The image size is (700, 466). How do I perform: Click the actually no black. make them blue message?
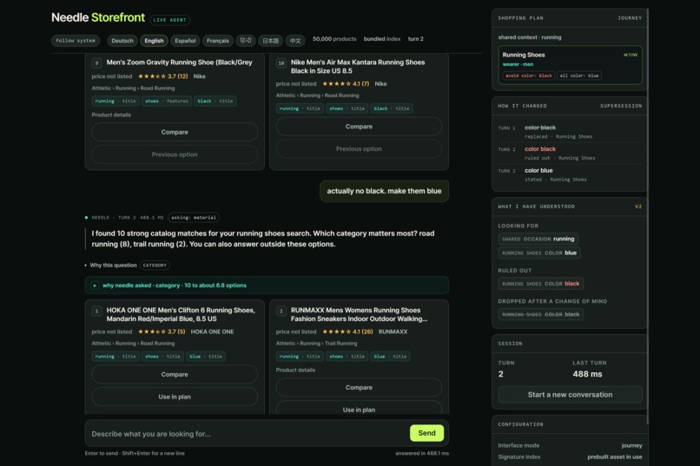[x=385, y=191]
